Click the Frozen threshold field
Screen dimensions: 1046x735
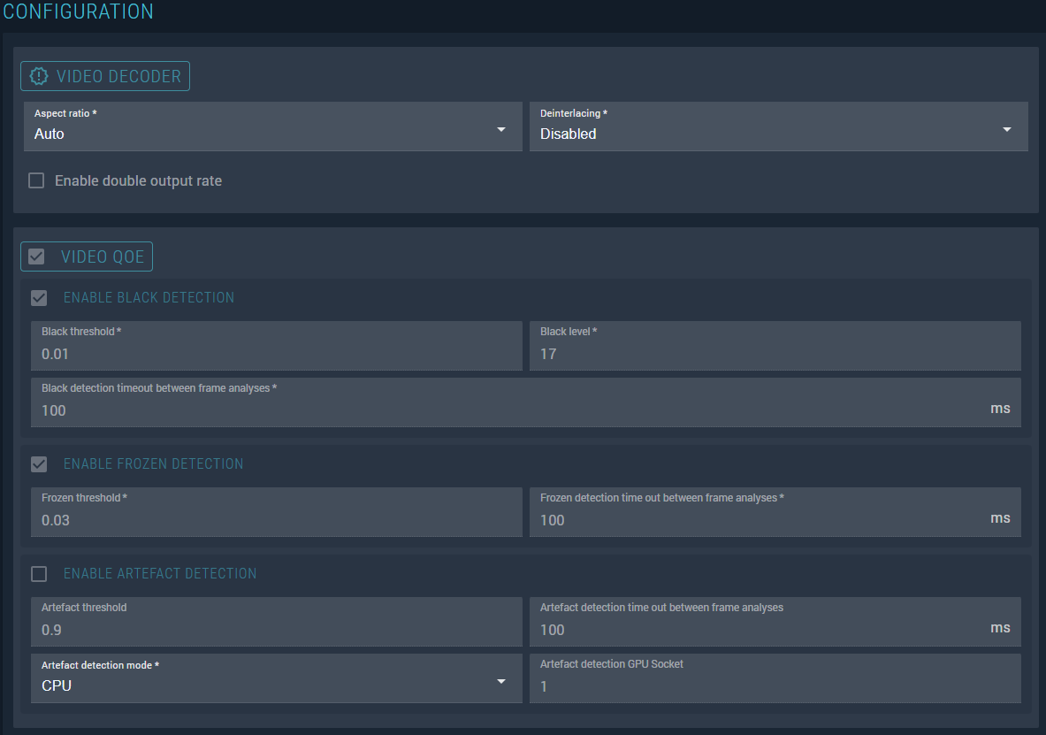[276, 520]
